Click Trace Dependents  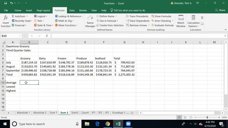click(x=138, y=21)
